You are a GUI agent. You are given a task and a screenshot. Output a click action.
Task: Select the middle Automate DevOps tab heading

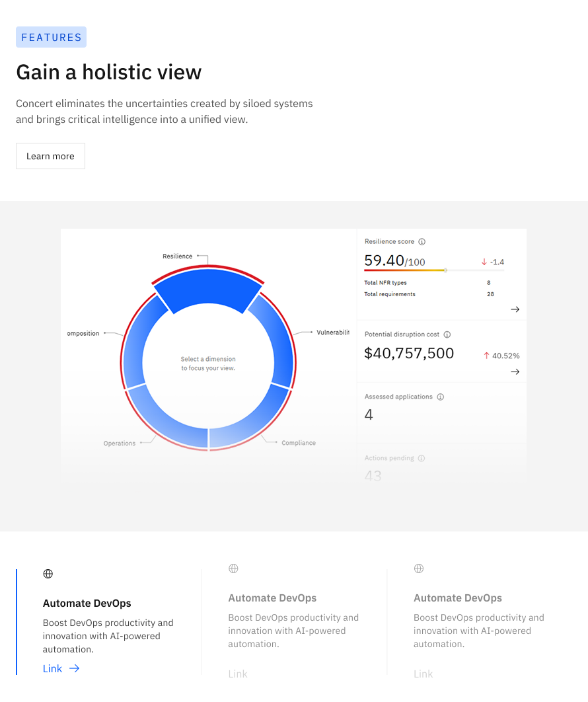(x=272, y=598)
